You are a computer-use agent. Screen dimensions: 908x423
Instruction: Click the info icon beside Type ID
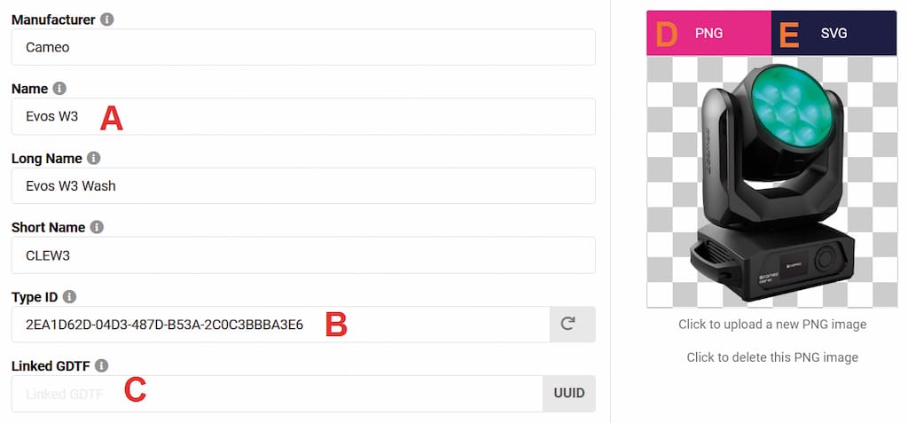(70, 297)
